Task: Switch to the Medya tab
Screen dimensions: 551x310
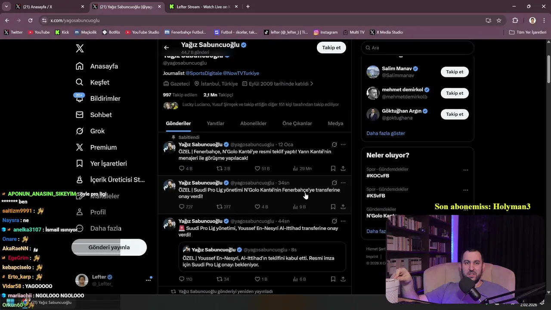Action: (335, 124)
